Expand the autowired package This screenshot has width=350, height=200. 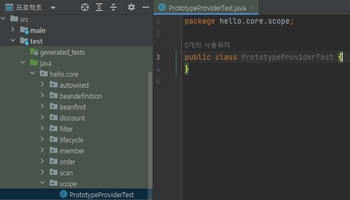pos(42,84)
